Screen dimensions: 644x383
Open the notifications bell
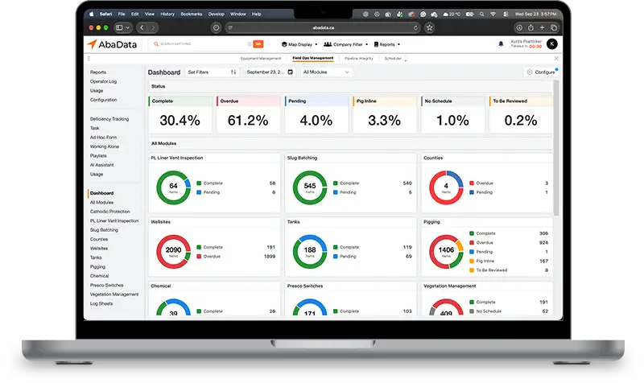pyautogui.click(x=501, y=44)
